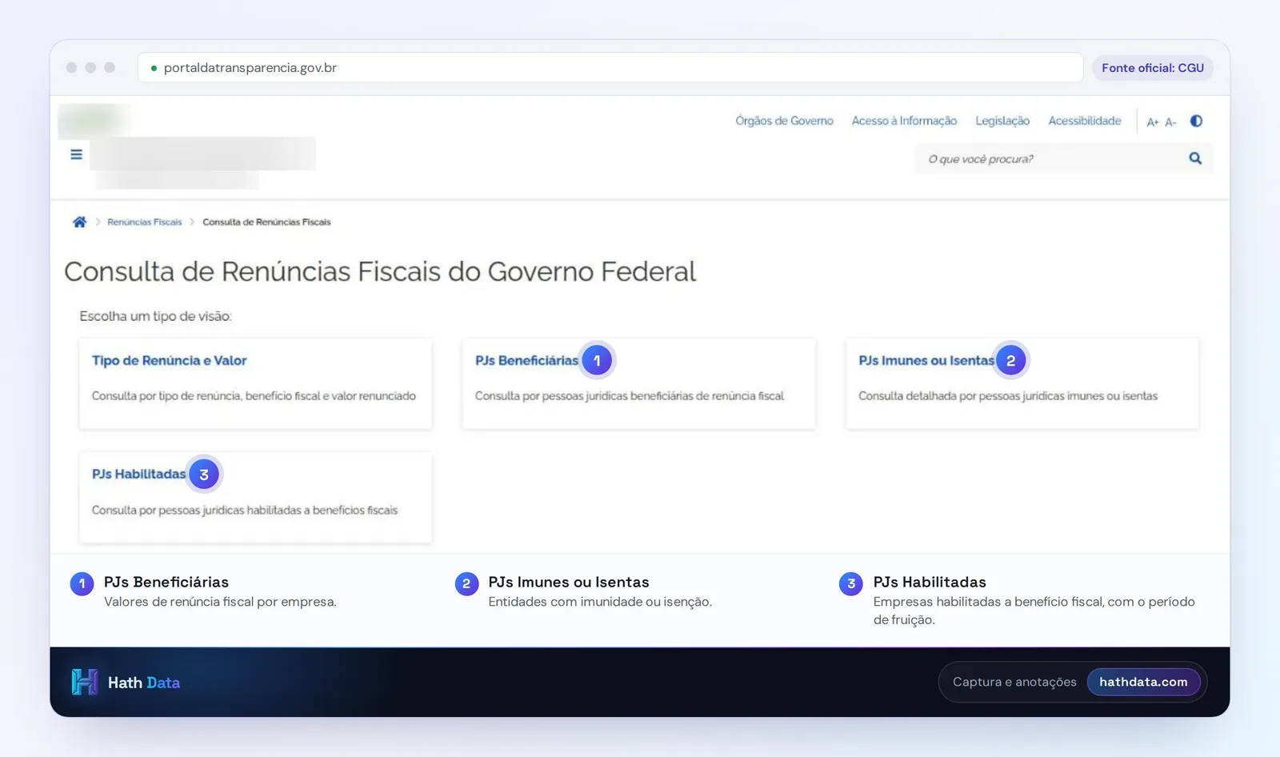
Task: Click the search magnifier icon
Action: [x=1195, y=158]
